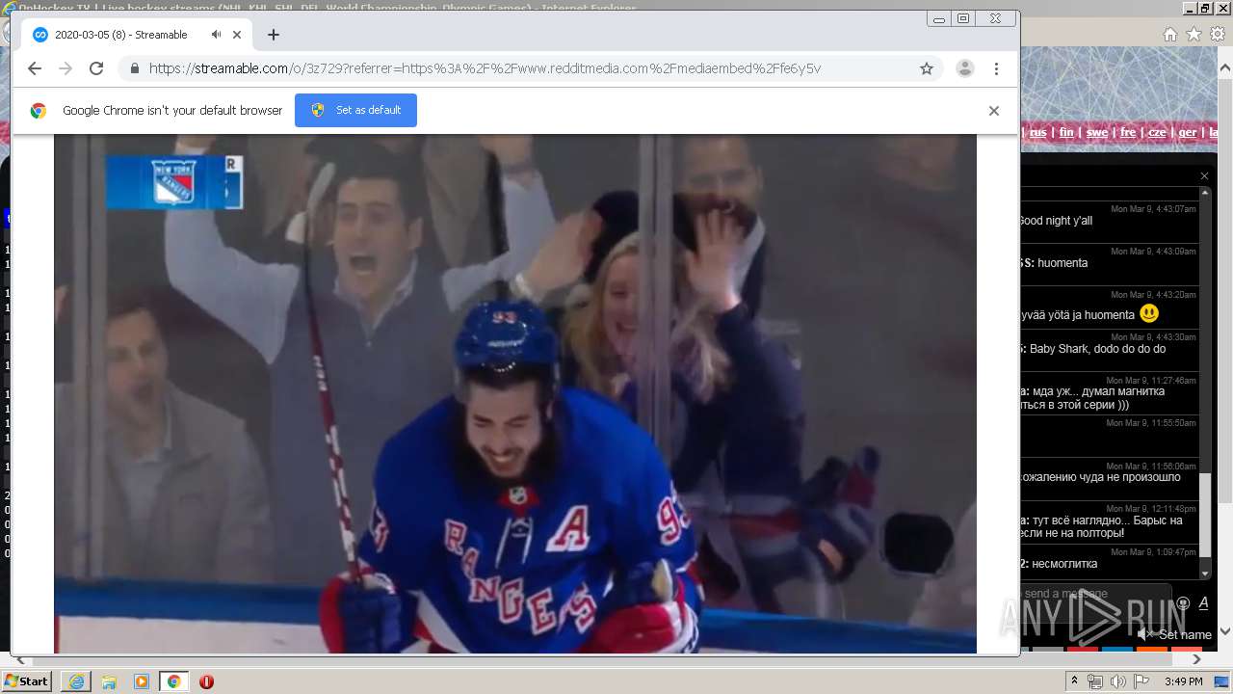Open system volume tray icon
The width and height of the screenshot is (1233, 694).
tap(1117, 681)
